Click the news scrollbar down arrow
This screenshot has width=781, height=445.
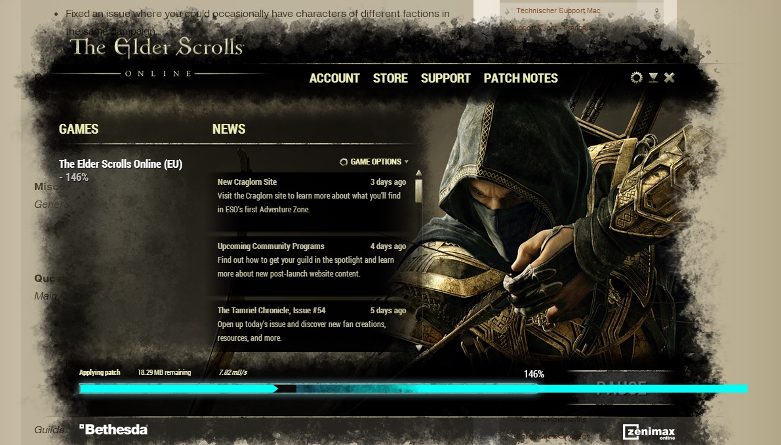pos(419,348)
